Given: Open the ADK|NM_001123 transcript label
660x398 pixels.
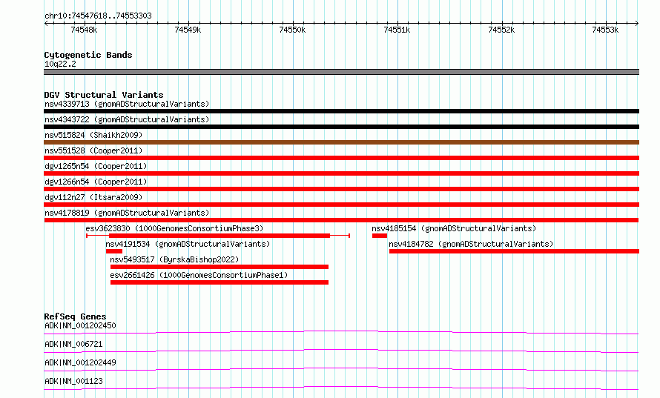Looking at the screenshot, I should (x=73, y=381).
